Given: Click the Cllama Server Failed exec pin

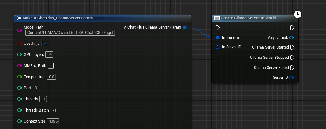Looking at the screenshot, I should 292,68.
